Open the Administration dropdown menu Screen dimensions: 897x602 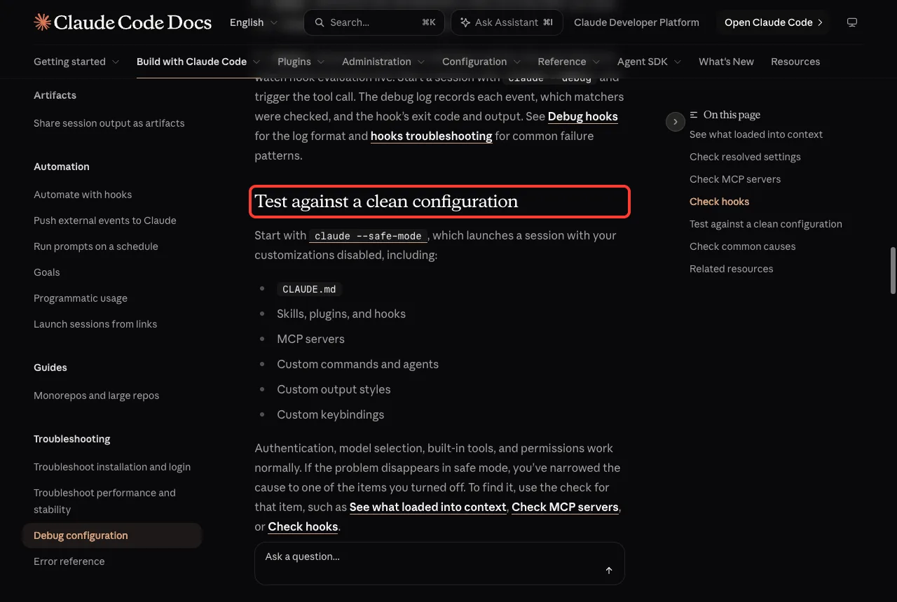point(383,62)
